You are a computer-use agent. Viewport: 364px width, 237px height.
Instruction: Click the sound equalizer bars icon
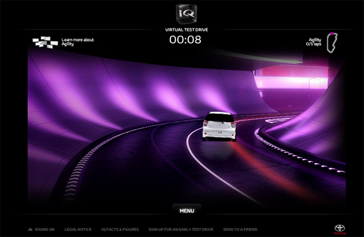click(x=30, y=229)
